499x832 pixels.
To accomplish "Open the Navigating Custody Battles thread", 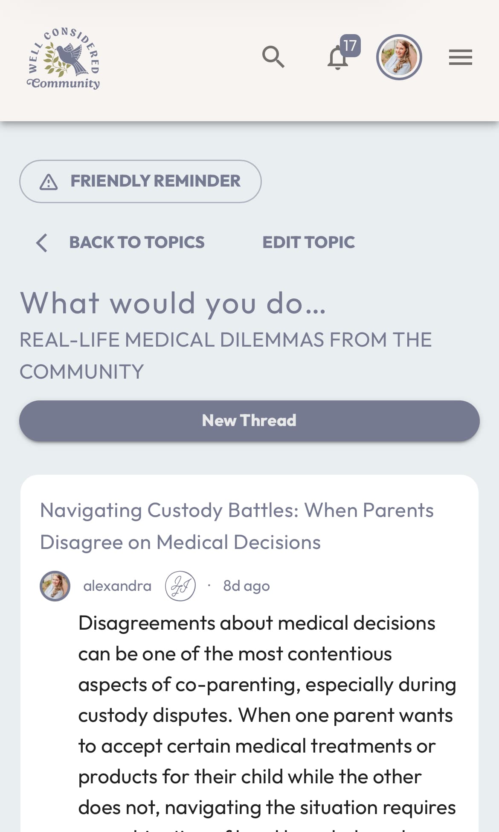I will tap(237, 526).
